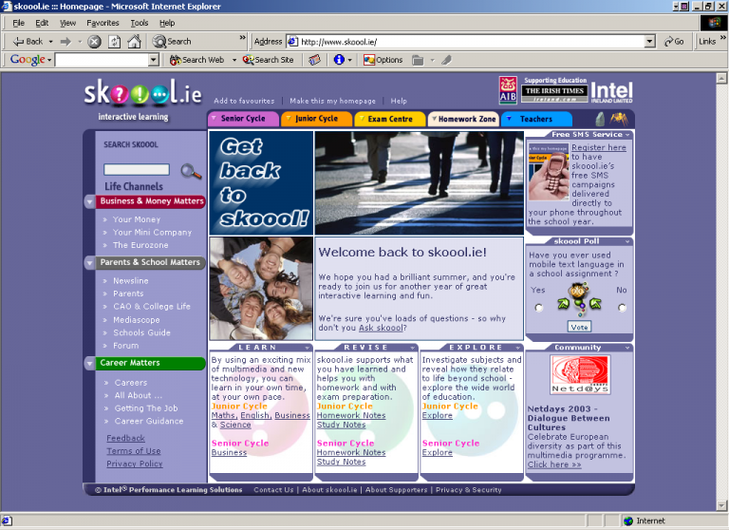Follow the Ask skoool link
Image resolution: width=729 pixels, height=530 pixels.
click(x=381, y=328)
